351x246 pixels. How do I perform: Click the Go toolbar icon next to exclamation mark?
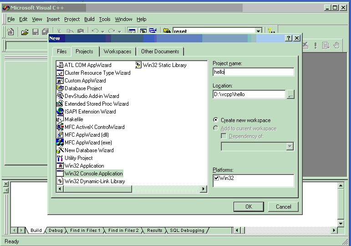pyautogui.click(x=326, y=46)
